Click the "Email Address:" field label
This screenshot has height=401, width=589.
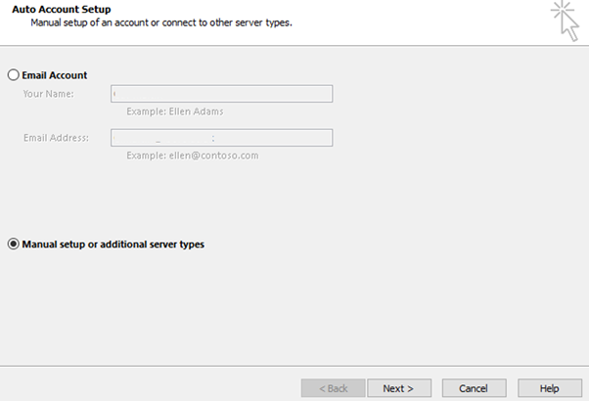[x=56, y=138]
